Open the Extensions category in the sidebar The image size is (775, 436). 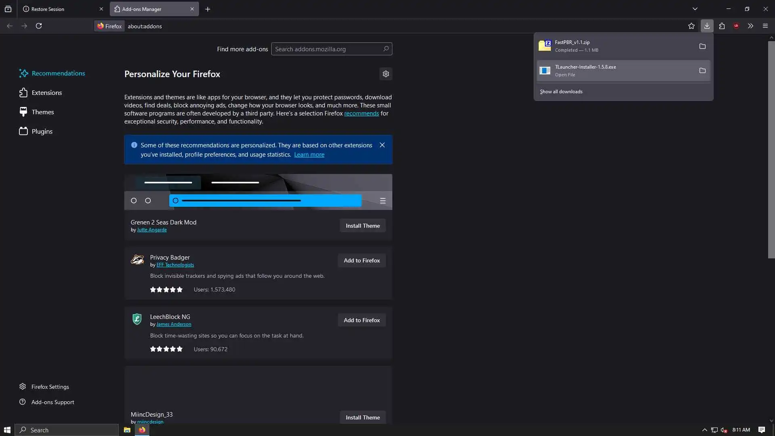(x=46, y=93)
